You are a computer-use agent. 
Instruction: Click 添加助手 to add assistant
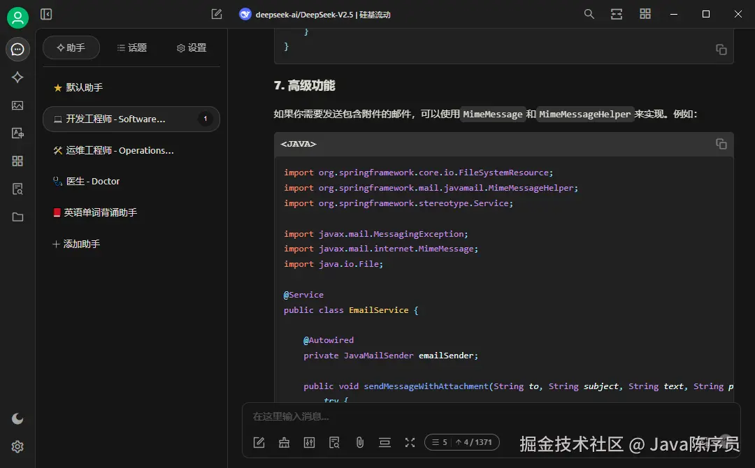tap(131, 244)
